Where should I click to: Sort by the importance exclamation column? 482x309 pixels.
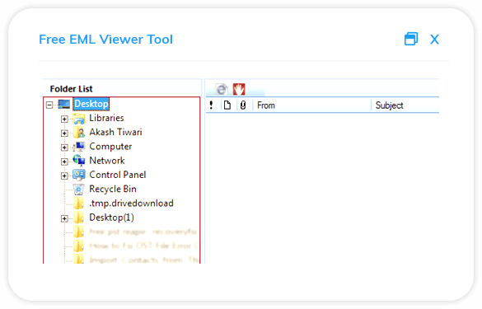coord(211,105)
